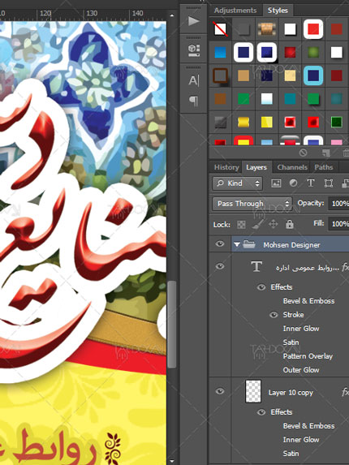Click the Opacity value field
The image size is (349, 465).
coord(338,204)
